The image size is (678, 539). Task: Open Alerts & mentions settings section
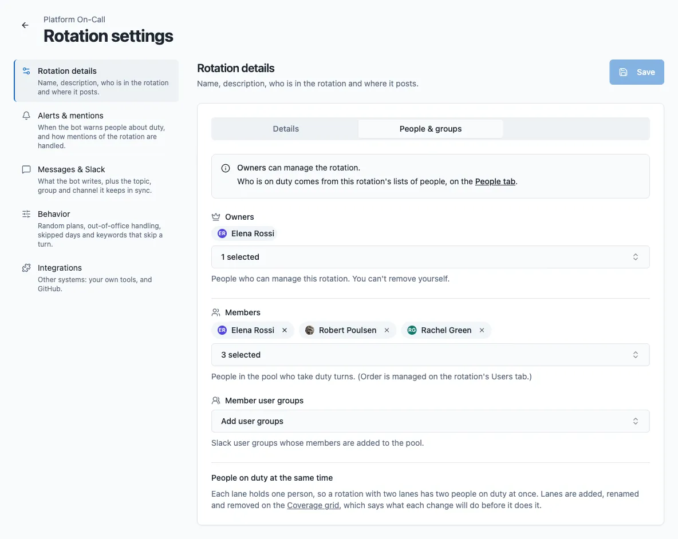[x=96, y=130]
